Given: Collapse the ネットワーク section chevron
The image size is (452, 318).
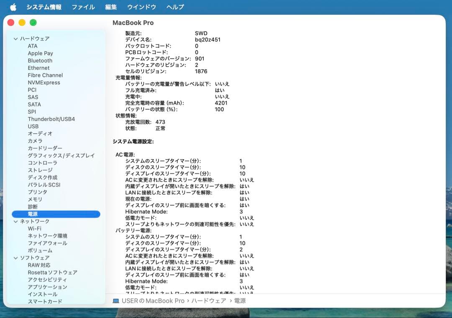Looking at the screenshot, I should [15, 221].
